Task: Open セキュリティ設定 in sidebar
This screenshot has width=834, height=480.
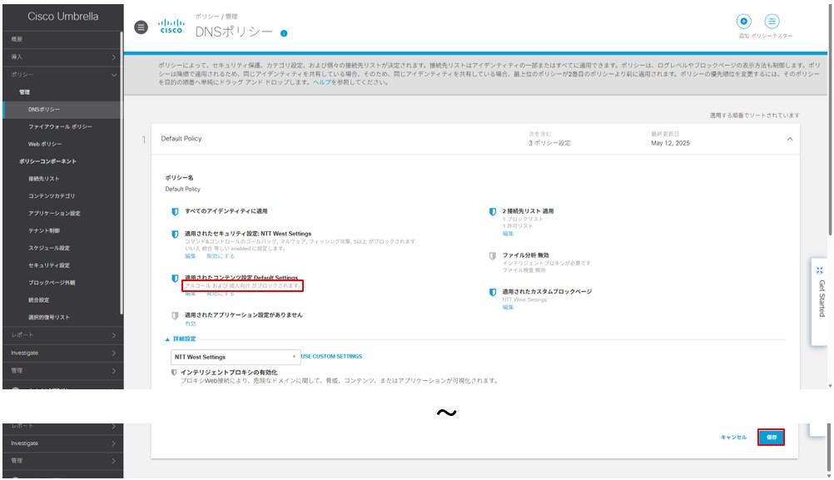Action: coord(49,265)
